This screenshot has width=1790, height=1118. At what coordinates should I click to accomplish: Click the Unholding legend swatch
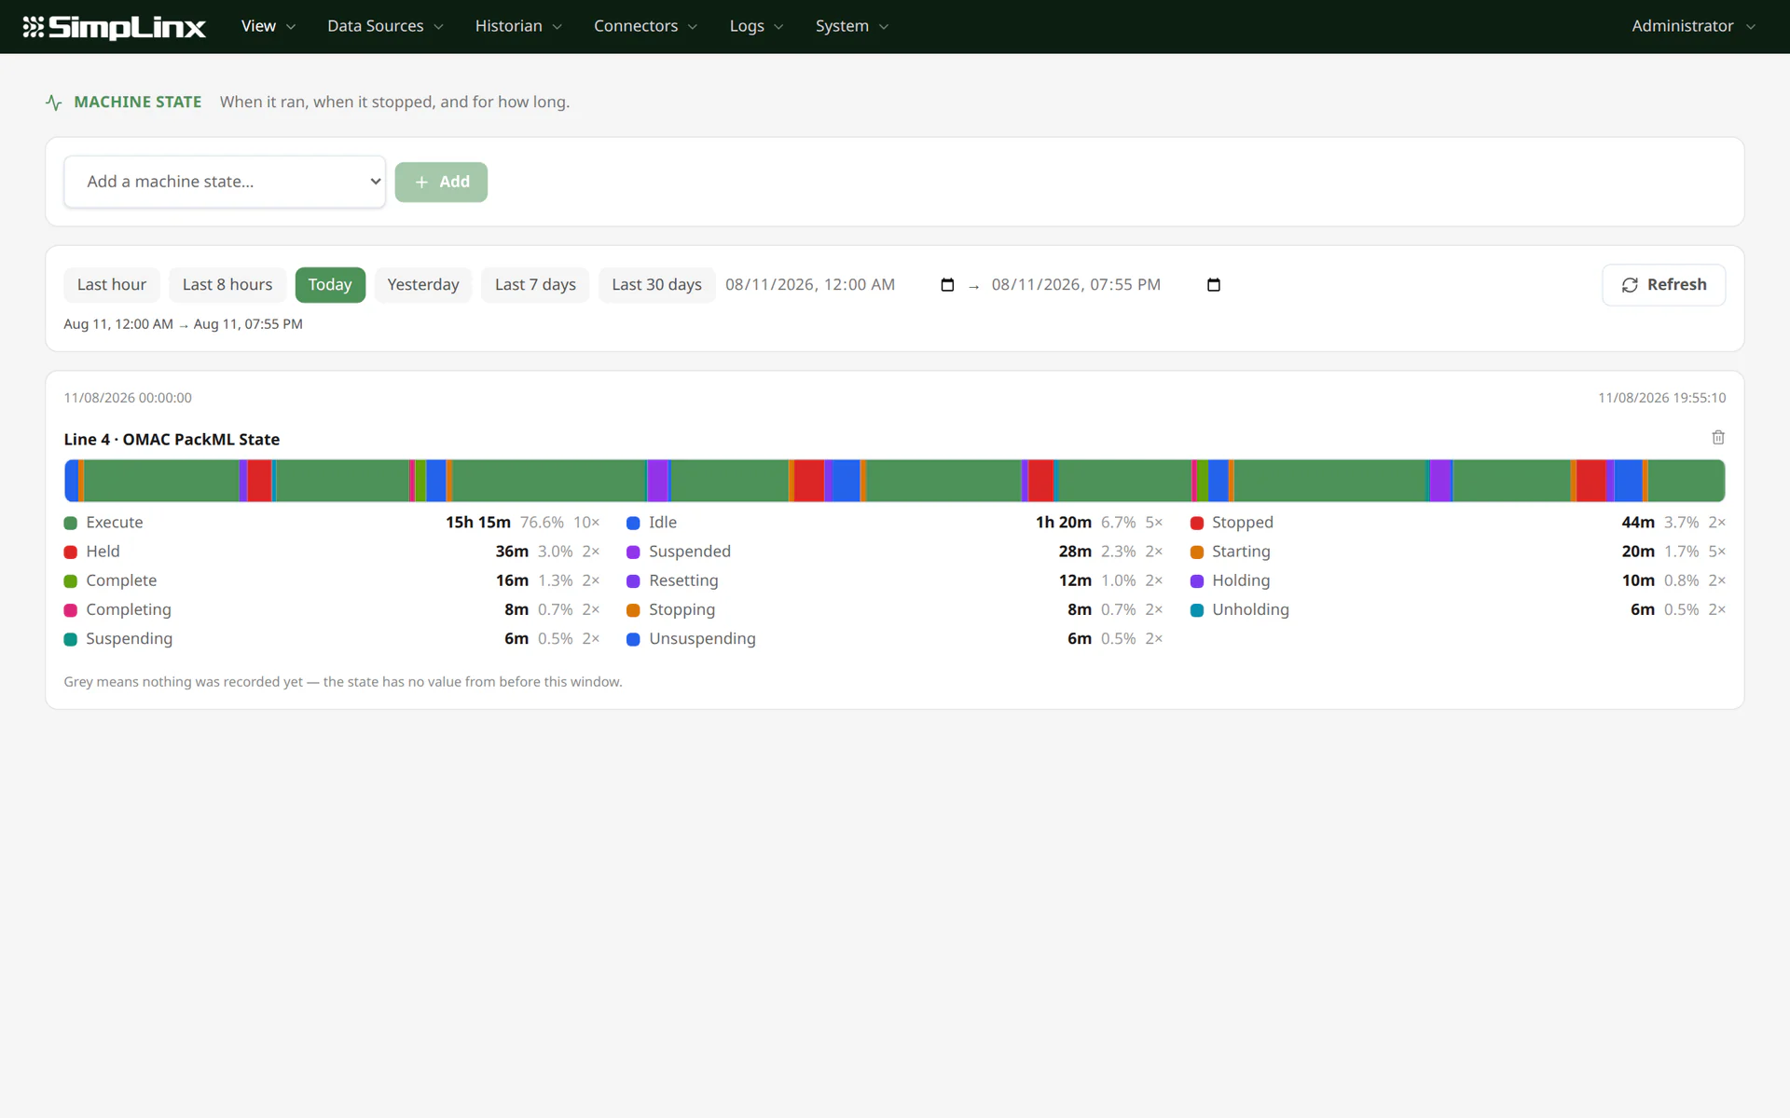(1197, 610)
